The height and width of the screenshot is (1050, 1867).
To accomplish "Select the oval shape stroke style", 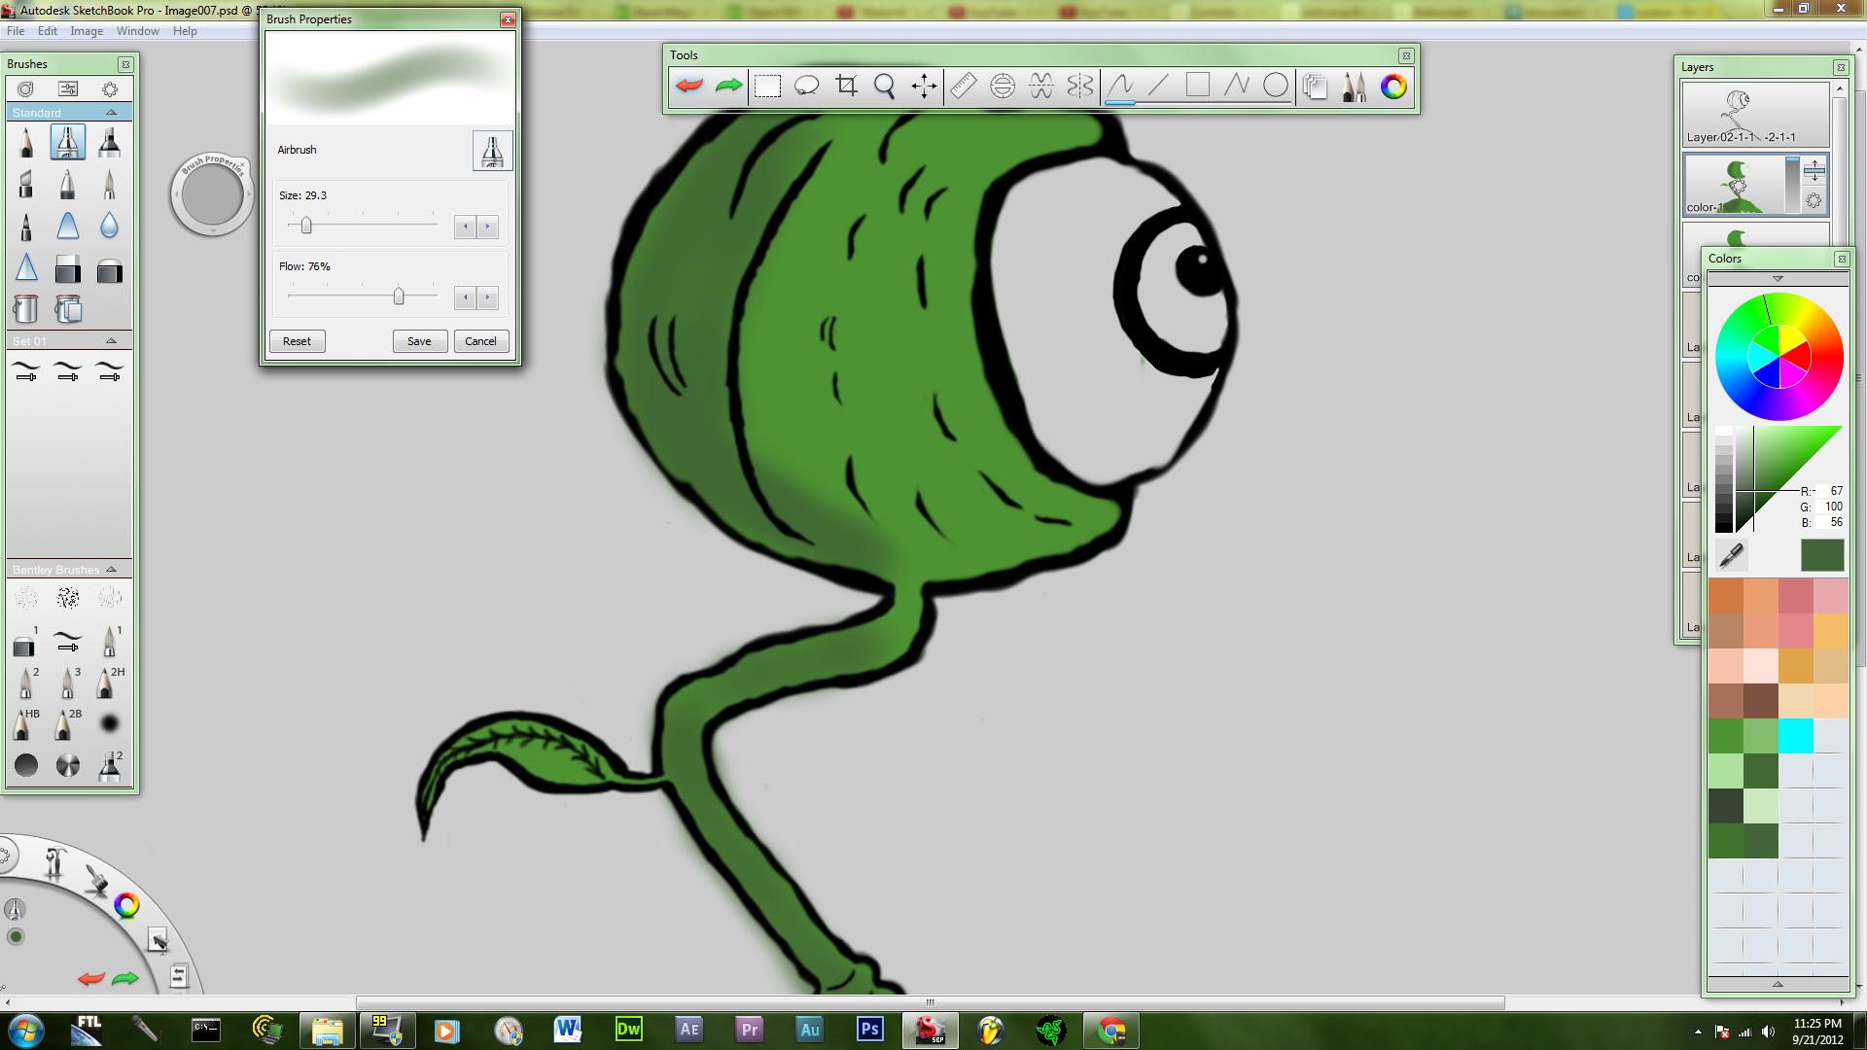I will 1275,87.
